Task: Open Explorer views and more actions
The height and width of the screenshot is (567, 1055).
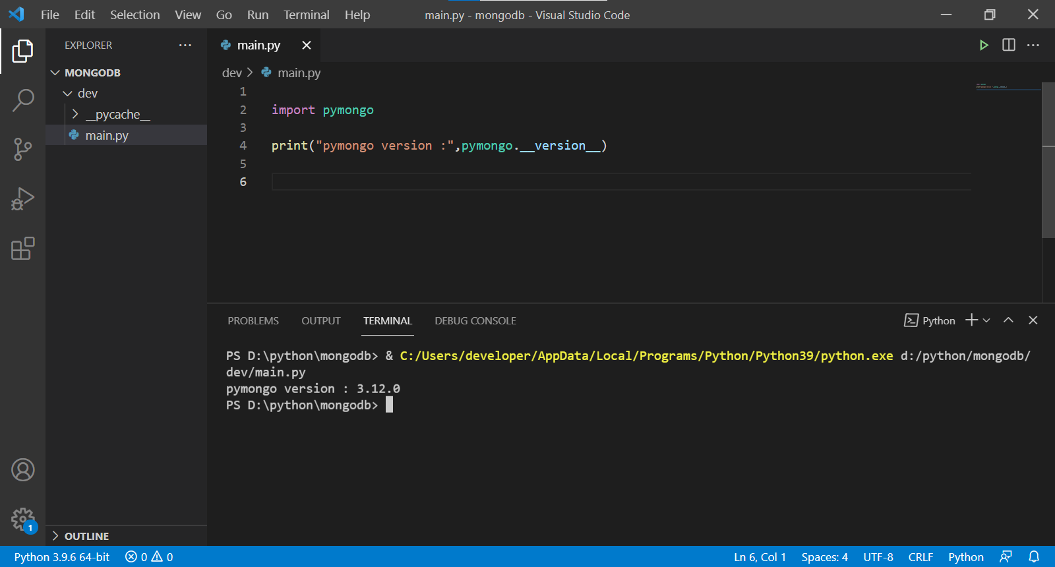Action: tap(185, 45)
